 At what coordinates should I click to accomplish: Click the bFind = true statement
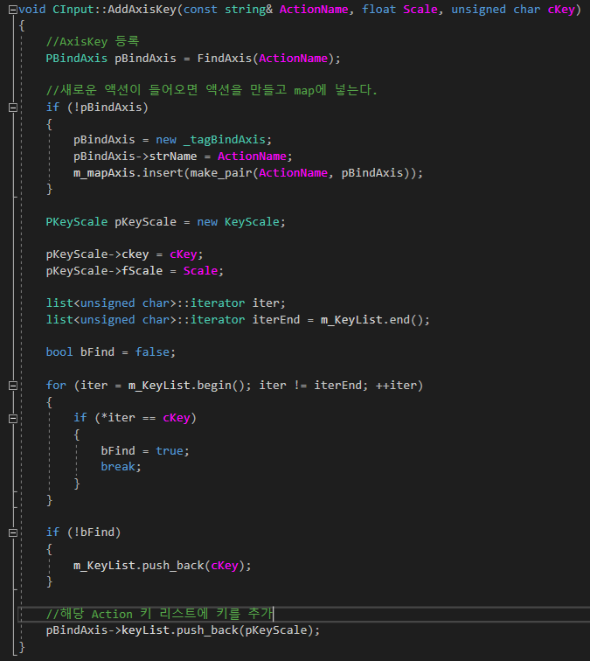[145, 450]
